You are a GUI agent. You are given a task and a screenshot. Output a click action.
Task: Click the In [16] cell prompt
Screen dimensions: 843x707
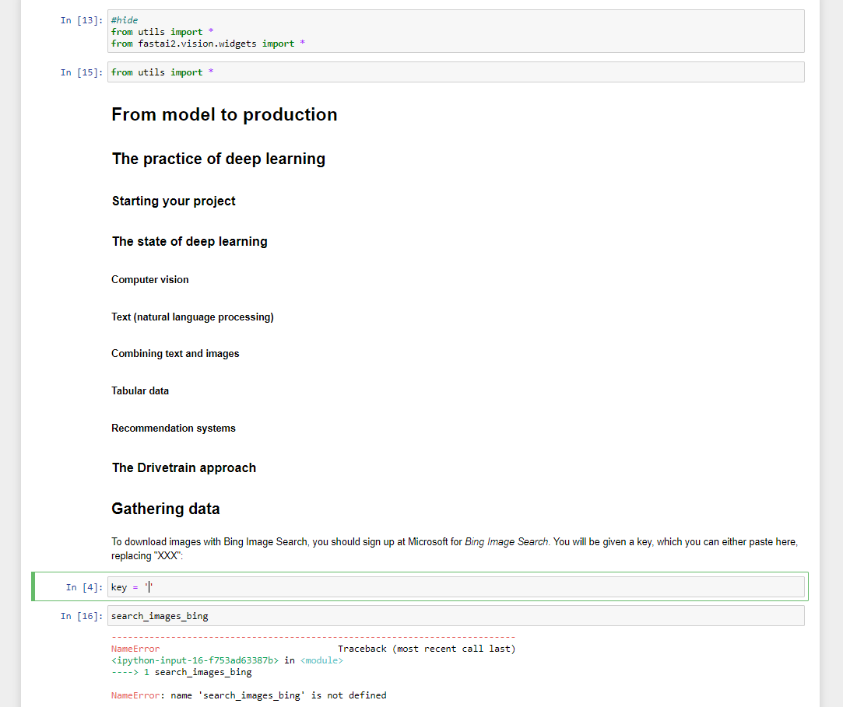pyautogui.click(x=81, y=616)
